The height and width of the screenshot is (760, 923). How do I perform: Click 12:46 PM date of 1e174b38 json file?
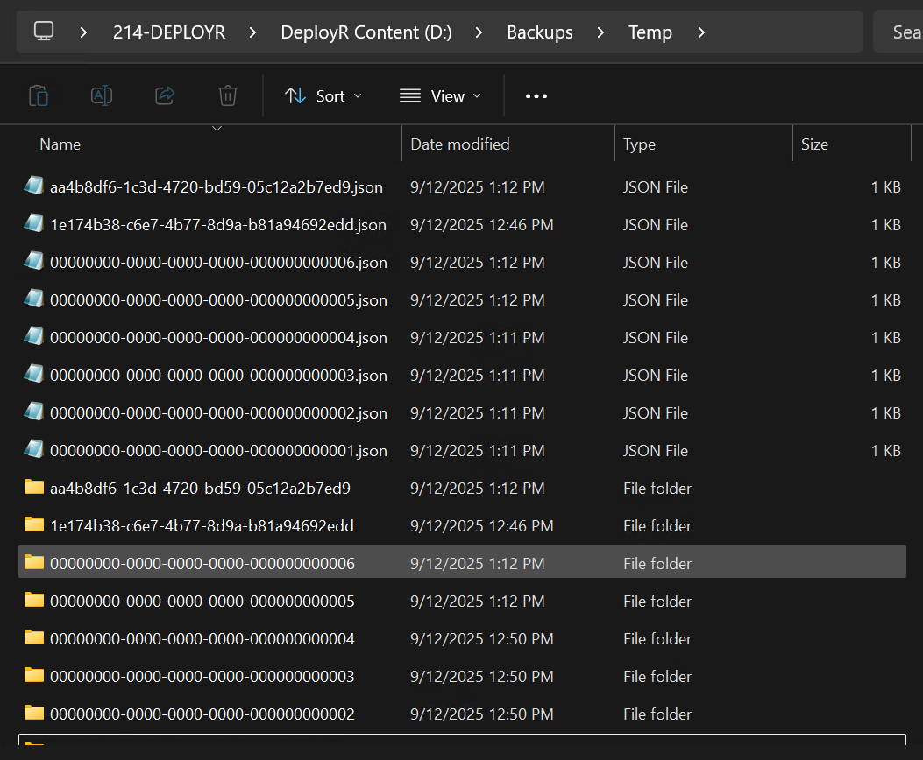tap(481, 224)
